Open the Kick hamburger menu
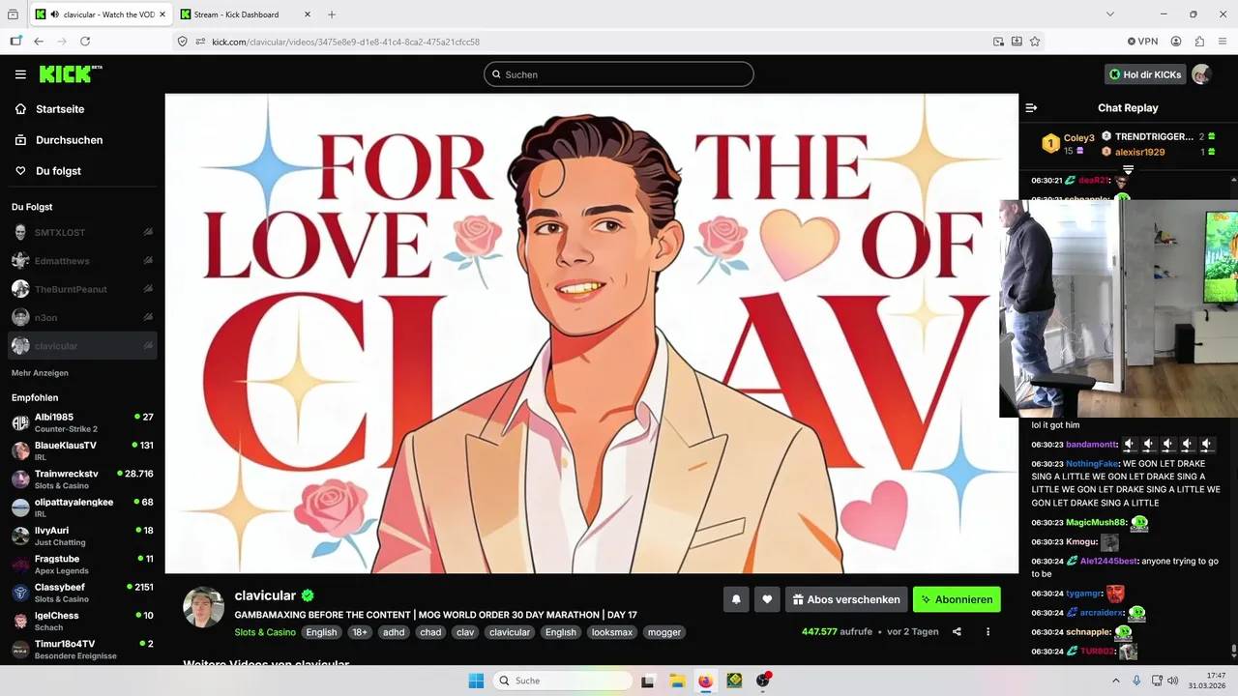The width and height of the screenshot is (1238, 696). [x=20, y=74]
